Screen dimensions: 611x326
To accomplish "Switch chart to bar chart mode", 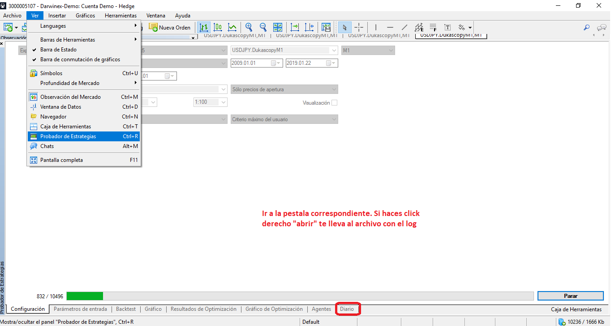I will pyautogui.click(x=204, y=27).
